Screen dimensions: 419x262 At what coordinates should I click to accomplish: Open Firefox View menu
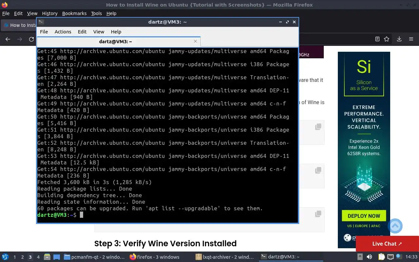[x=32, y=13]
